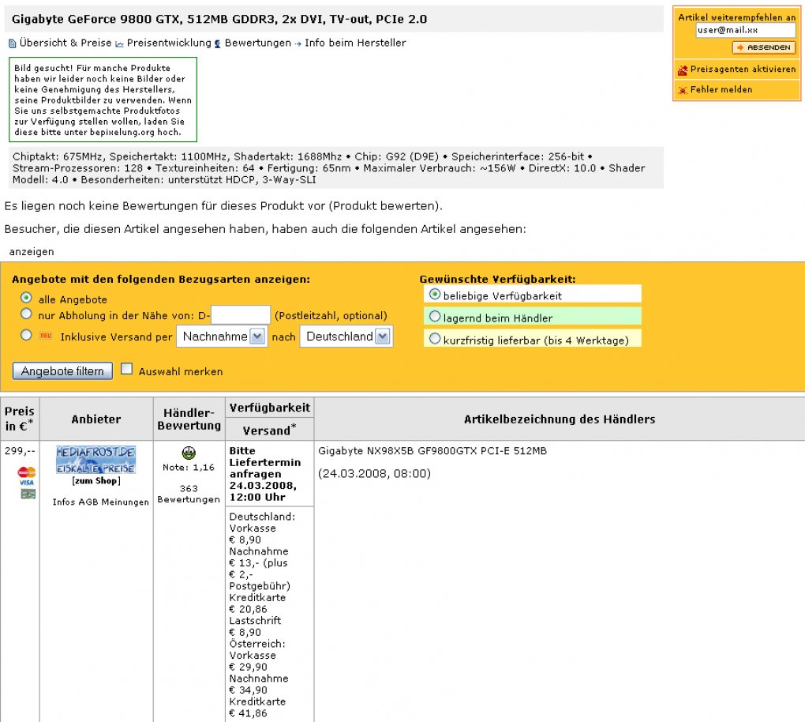Click the anzeigen link
The height and width of the screenshot is (722, 805).
coord(32,252)
